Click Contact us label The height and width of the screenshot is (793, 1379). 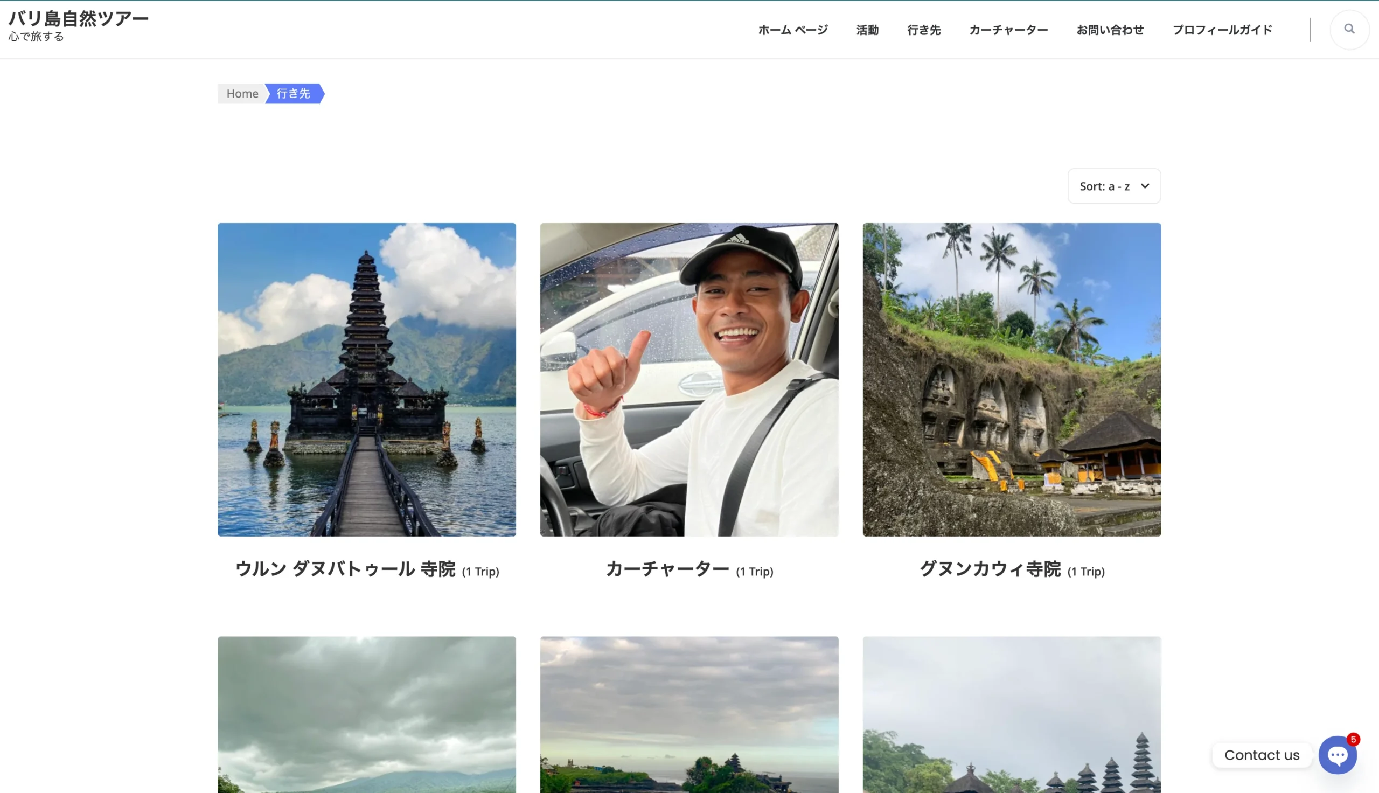coord(1262,755)
